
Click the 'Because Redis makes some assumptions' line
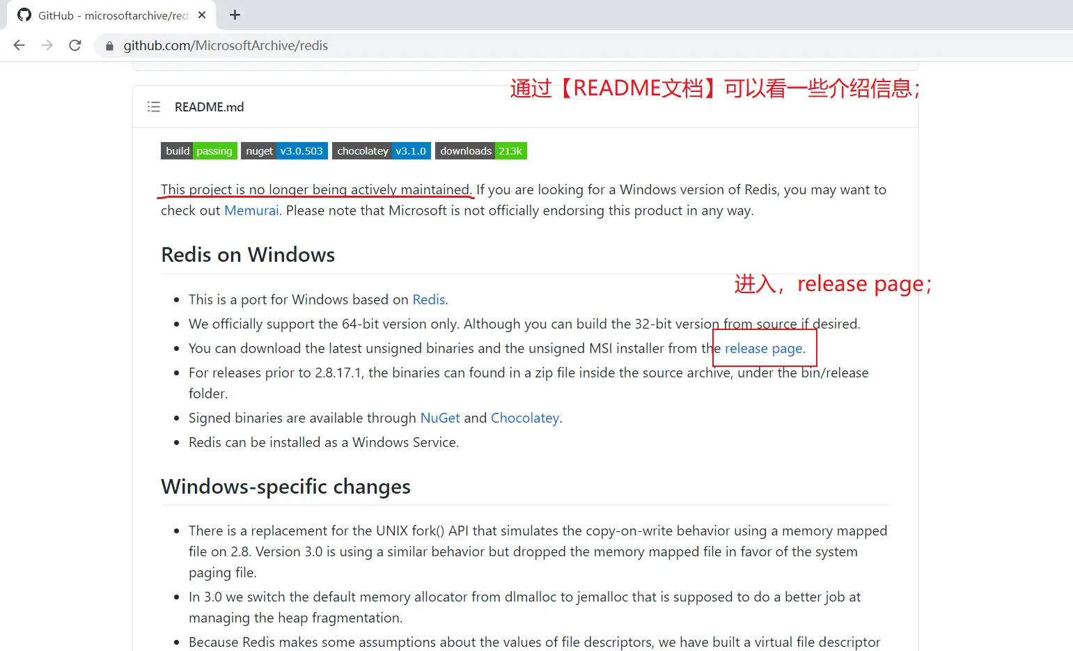[x=535, y=642]
